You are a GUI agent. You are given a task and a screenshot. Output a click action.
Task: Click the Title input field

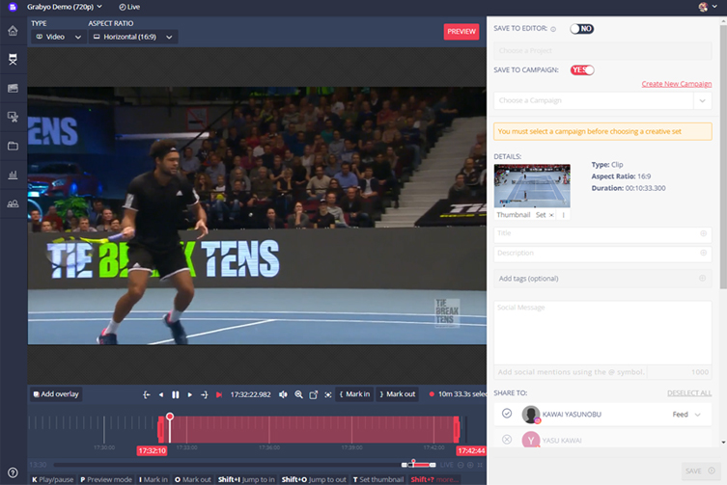coord(602,234)
